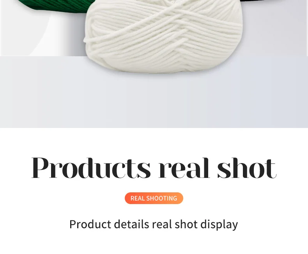Click the loose yarn strand on ball's left edge
Screen dimensions: 308x254
coord(93,39)
